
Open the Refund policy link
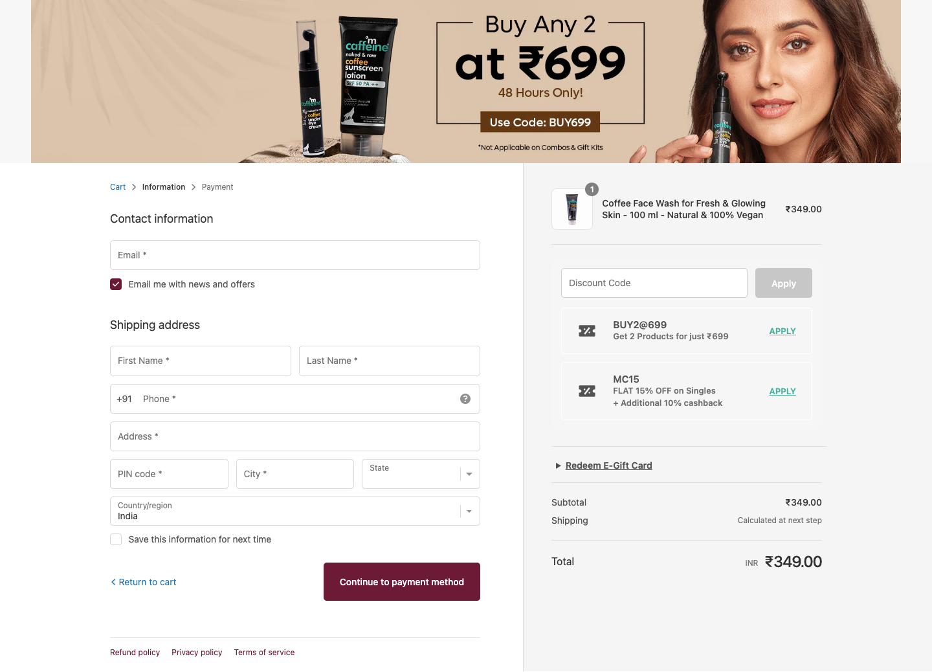tap(135, 653)
